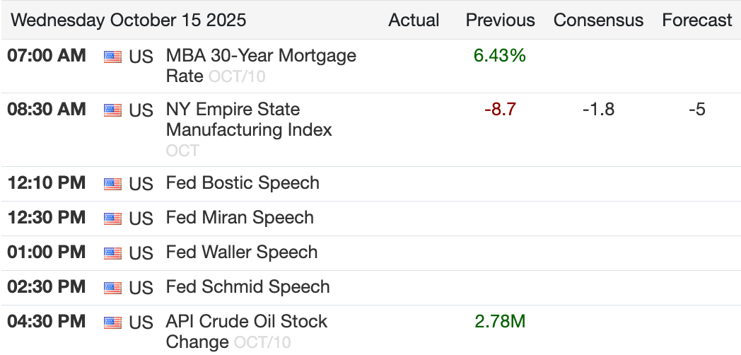The image size is (741, 355).
Task: Open the Fed Miran Speech event
Action: click(x=240, y=218)
